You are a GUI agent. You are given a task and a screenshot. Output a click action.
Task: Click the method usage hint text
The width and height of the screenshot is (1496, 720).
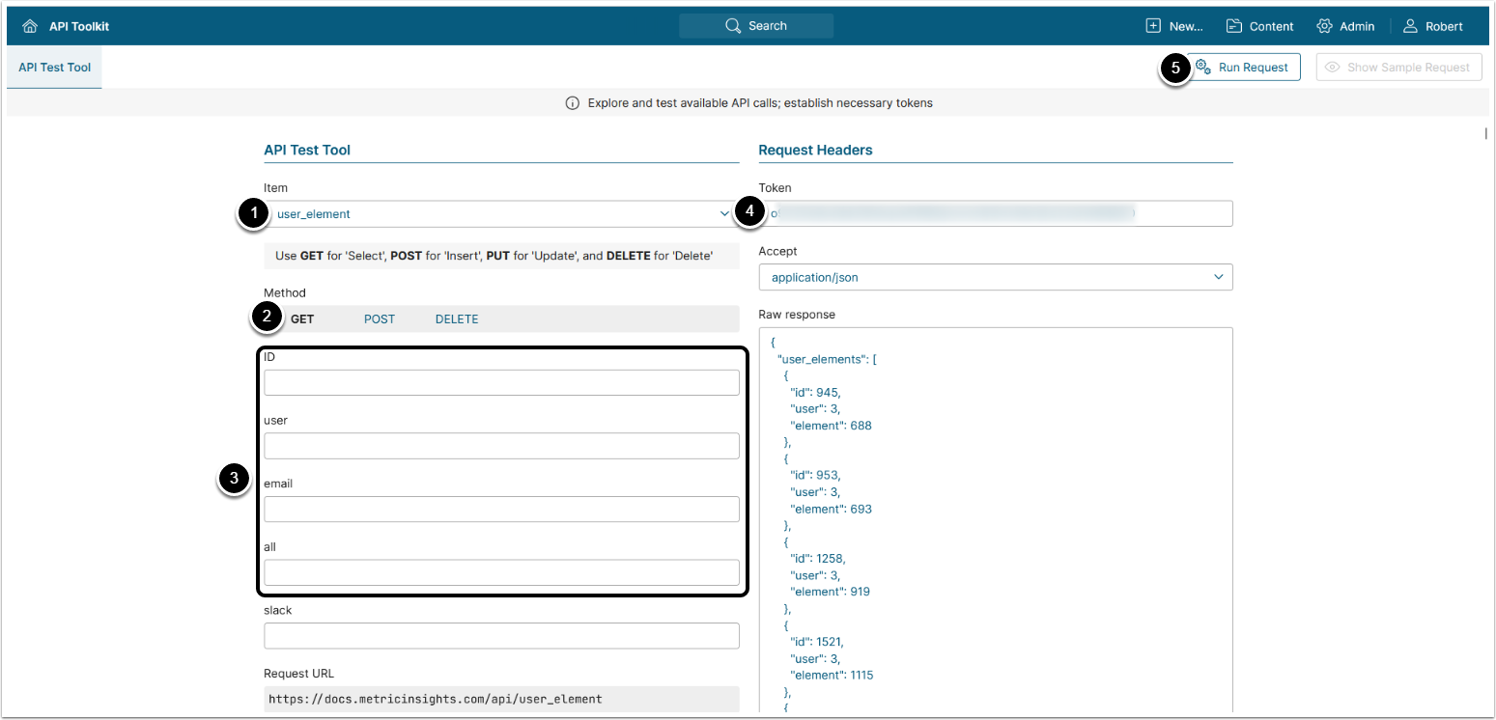494,256
